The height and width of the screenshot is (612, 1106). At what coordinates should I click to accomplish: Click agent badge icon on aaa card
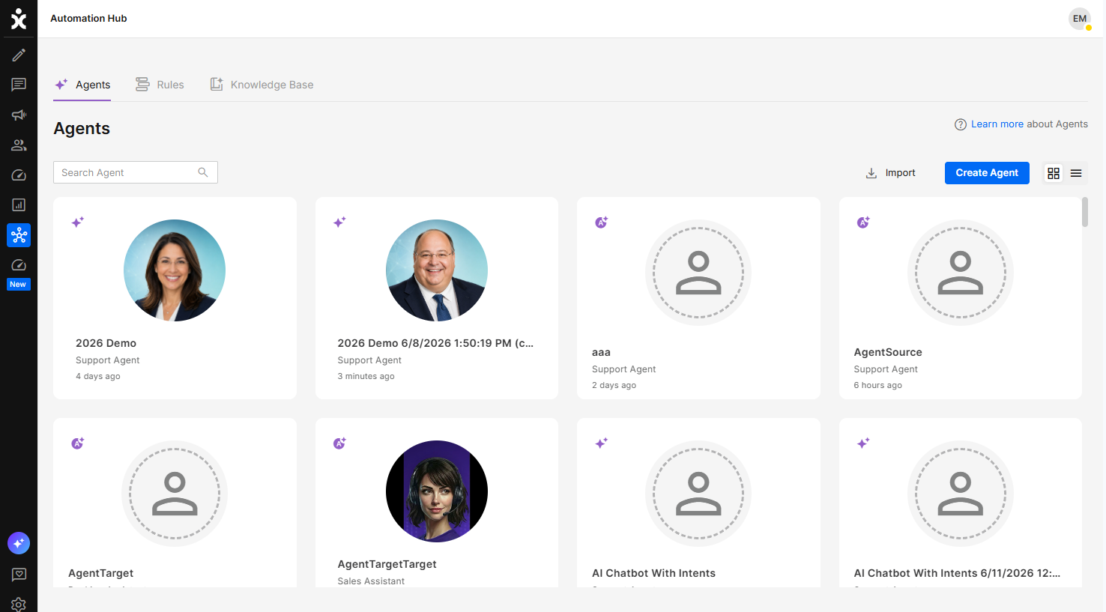pyautogui.click(x=601, y=222)
